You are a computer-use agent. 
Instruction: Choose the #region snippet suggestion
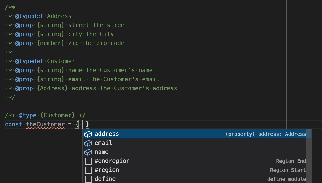tap(107, 170)
